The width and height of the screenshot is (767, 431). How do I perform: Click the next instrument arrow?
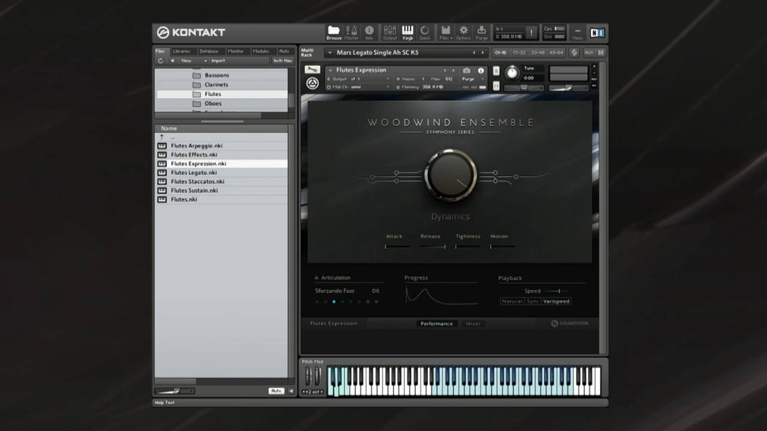(453, 71)
